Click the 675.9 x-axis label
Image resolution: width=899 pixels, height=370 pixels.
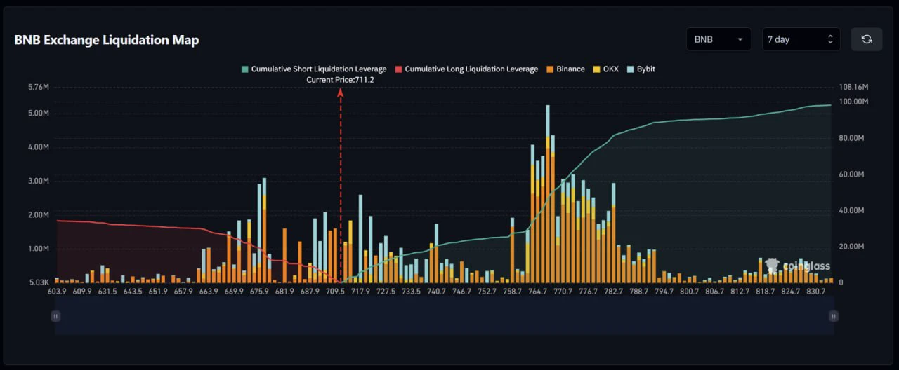tap(258, 291)
